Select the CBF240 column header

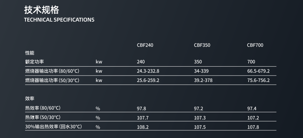coord(145,45)
